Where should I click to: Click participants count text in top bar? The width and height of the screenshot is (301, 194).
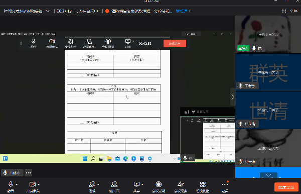pyautogui.click(x=87, y=11)
